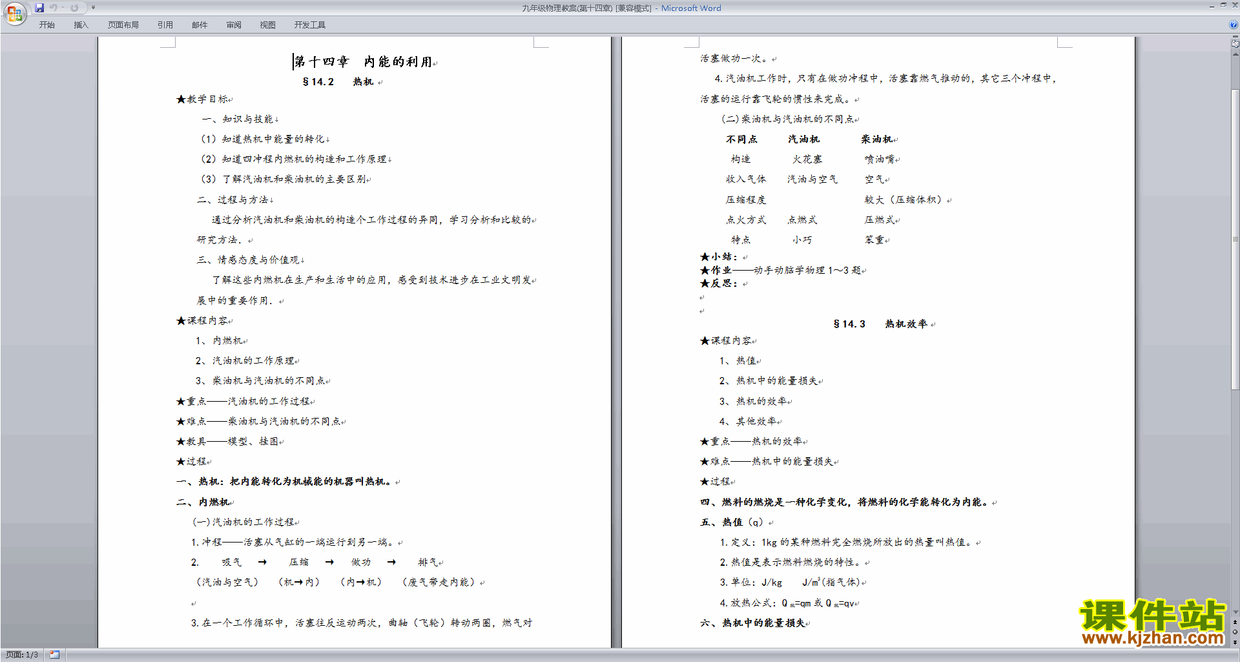Switch to the 开始 ribbon tab
Image resolution: width=1240 pixels, height=662 pixels.
tap(46, 25)
